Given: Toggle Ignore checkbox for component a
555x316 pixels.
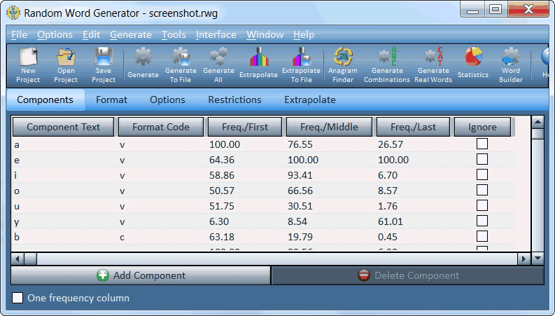Looking at the screenshot, I should [482, 144].
